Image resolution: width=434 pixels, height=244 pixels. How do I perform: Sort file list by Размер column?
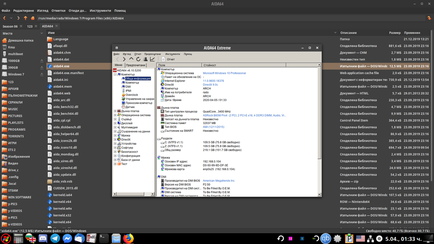[x=395, y=33]
